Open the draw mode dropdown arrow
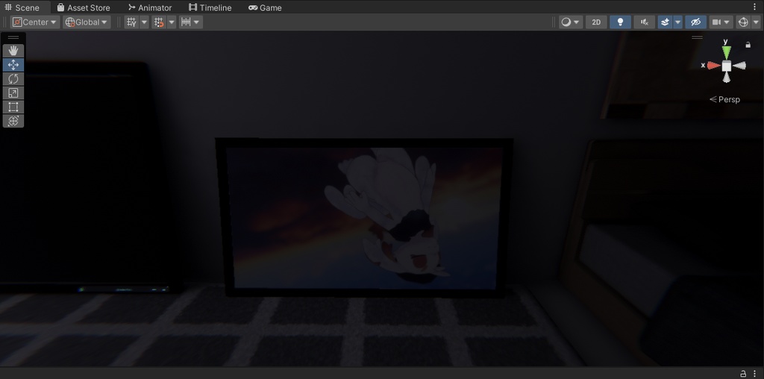 tap(577, 22)
